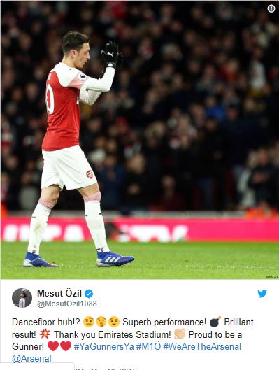Viewport: 279px width, 370px height.
Task: Click the raised eyebrow face emoji
Action: pyautogui.click(x=89, y=322)
